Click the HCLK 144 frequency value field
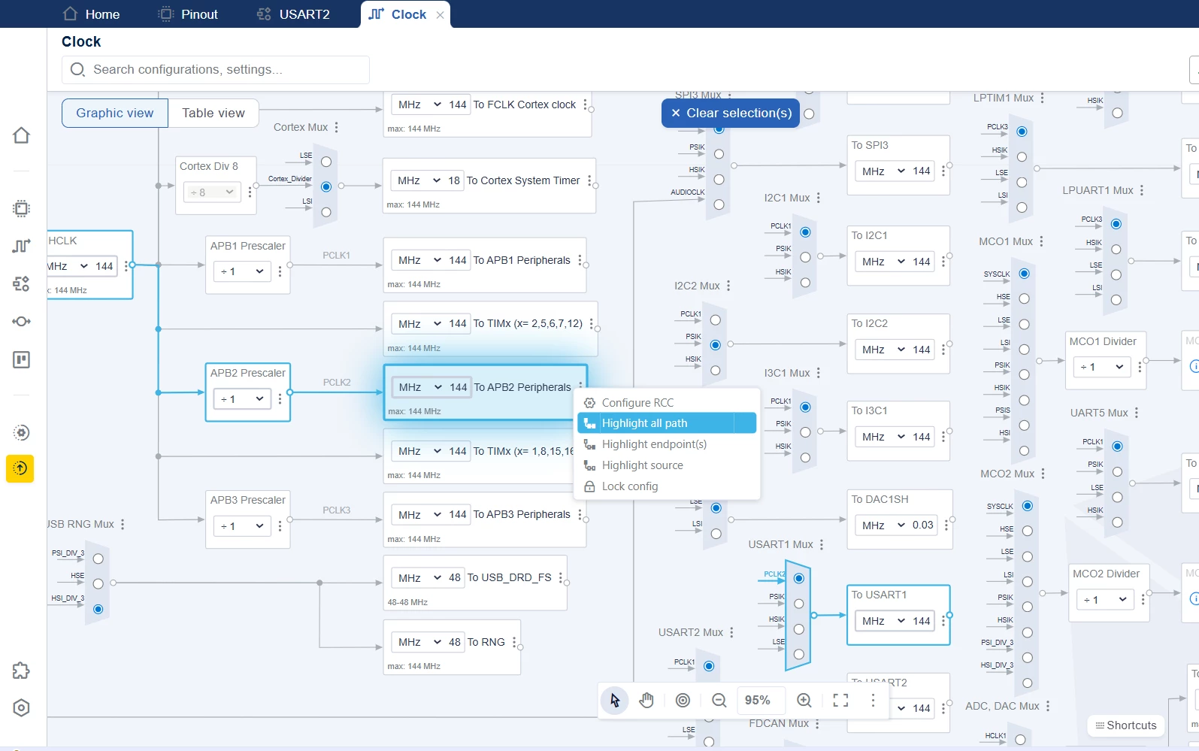Image resolution: width=1199 pixels, height=751 pixels. (x=104, y=266)
